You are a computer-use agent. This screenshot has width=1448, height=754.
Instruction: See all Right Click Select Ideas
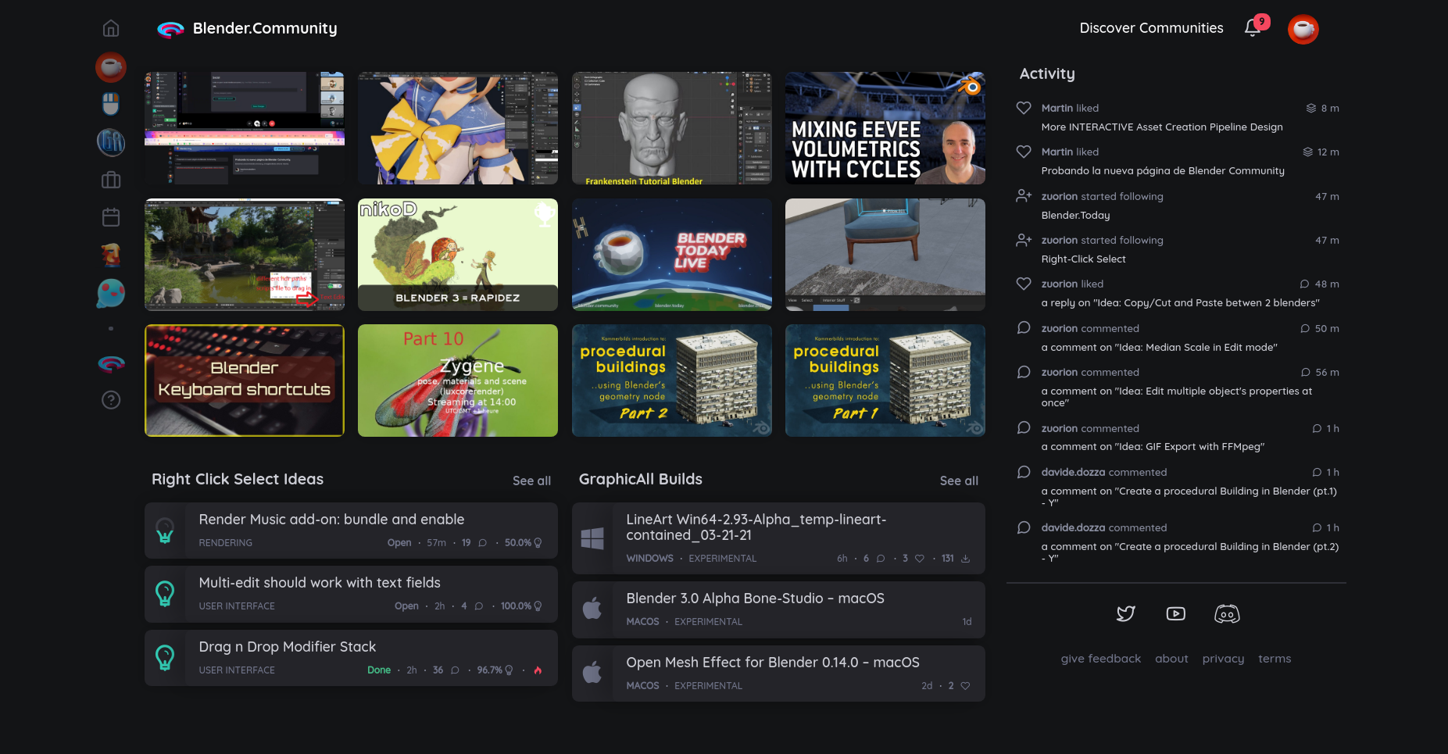(x=531, y=481)
